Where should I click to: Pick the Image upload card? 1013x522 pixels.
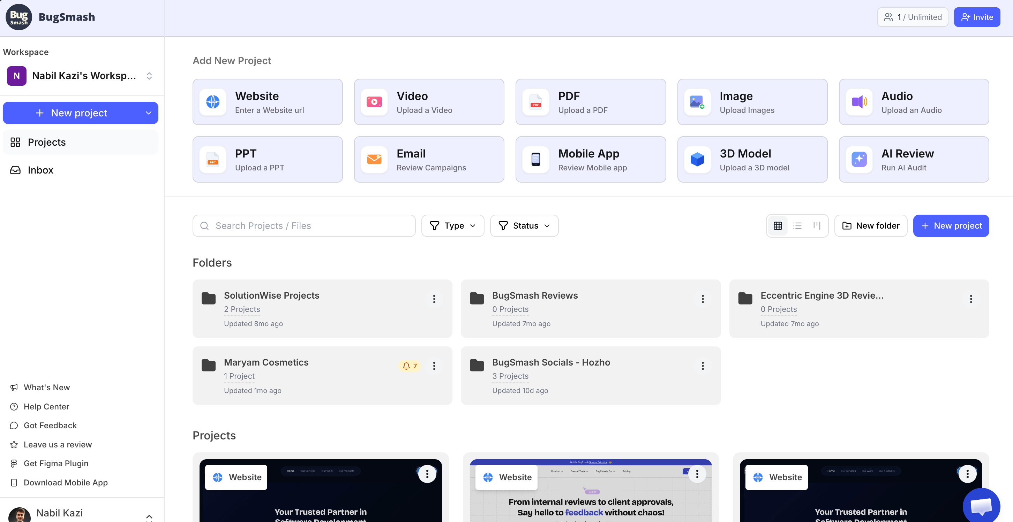tap(752, 102)
